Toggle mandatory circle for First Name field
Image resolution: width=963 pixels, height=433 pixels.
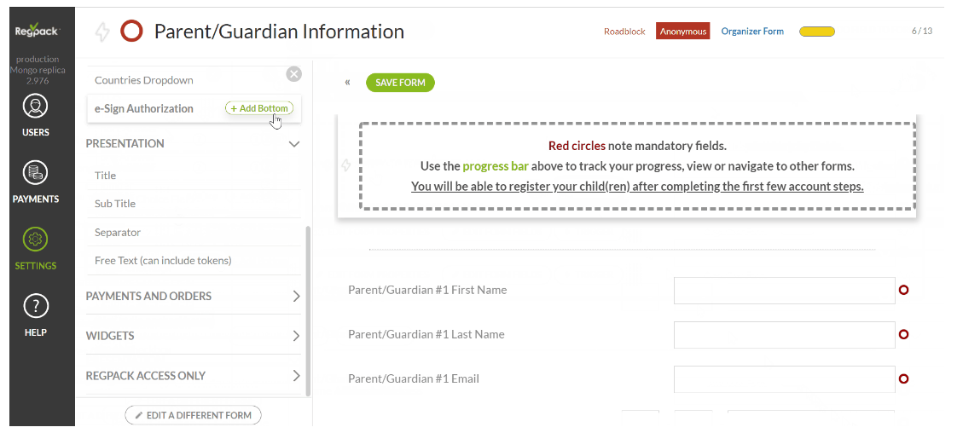[x=904, y=290]
